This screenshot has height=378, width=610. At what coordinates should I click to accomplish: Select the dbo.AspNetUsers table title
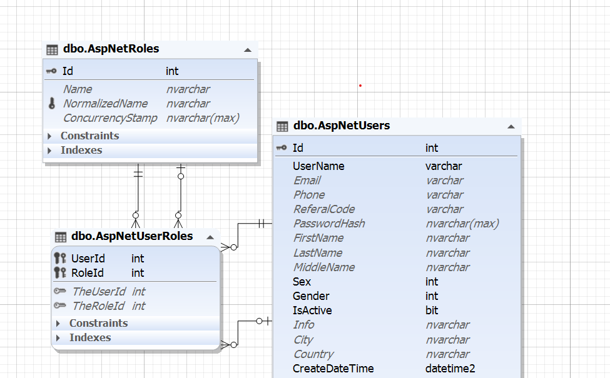click(x=342, y=126)
